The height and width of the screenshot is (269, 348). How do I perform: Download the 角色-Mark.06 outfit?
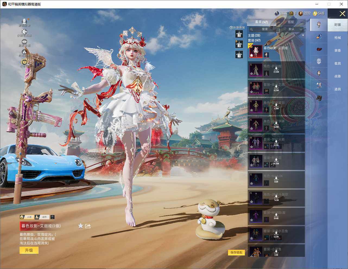click(276, 180)
